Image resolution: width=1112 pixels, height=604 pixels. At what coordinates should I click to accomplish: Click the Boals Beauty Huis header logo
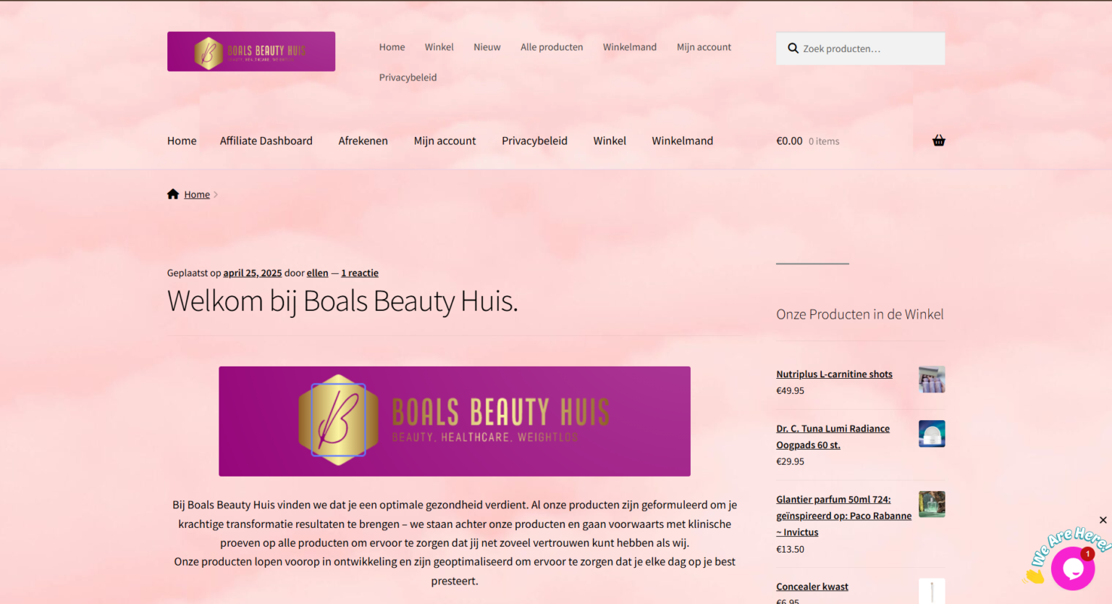251,51
